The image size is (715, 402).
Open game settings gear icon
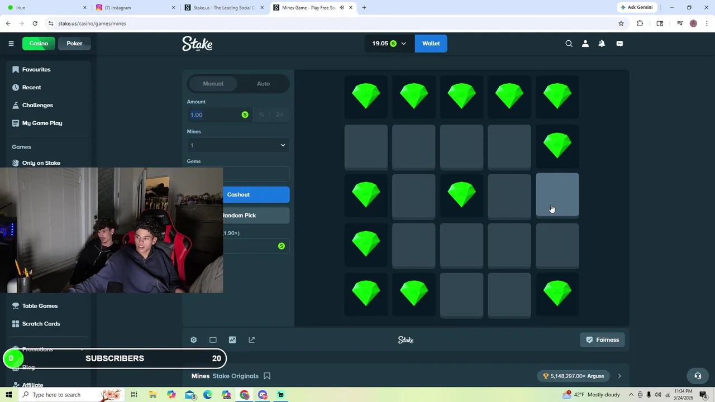193,339
